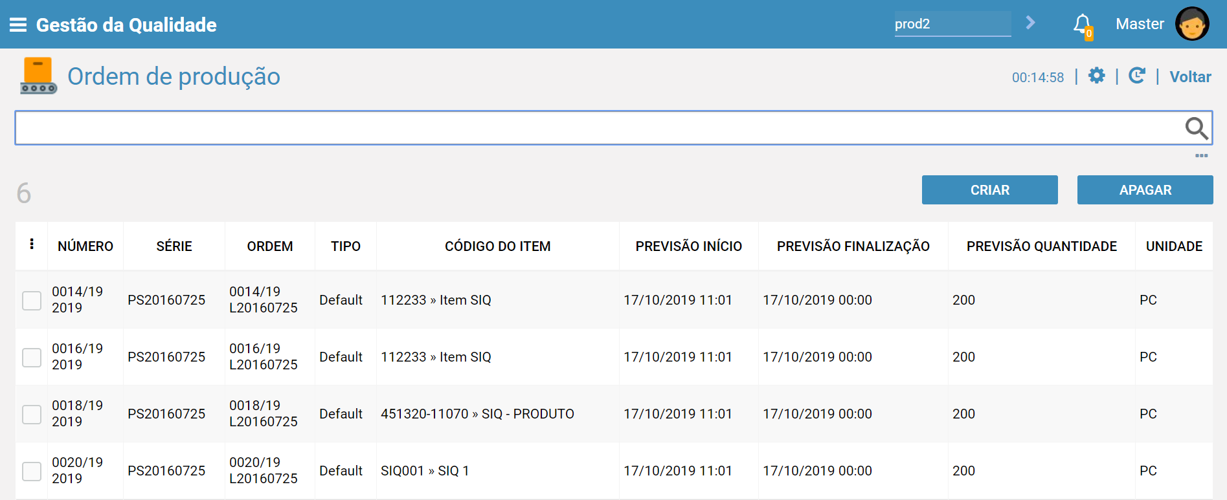Click the session timer 00:14:58
1227x500 pixels.
tap(1038, 78)
